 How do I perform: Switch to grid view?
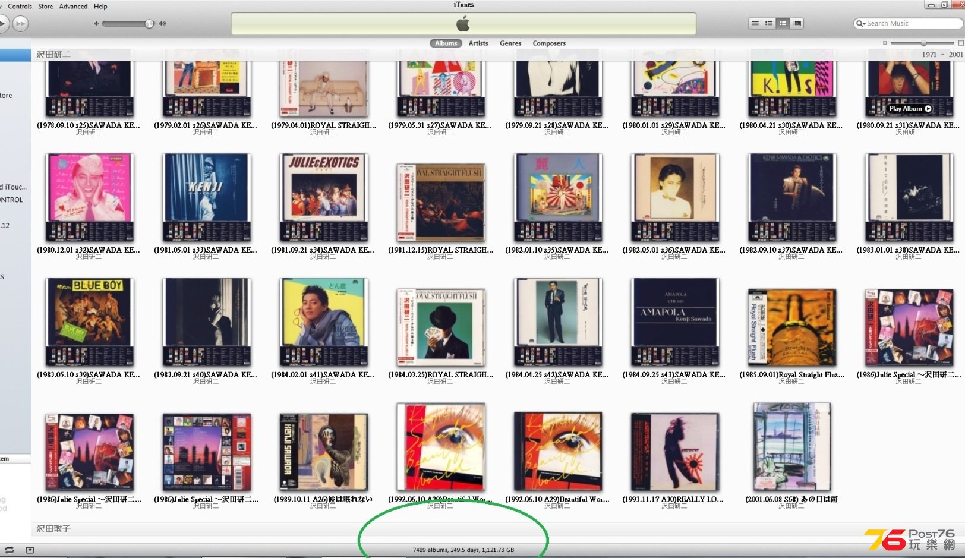pyautogui.click(x=783, y=23)
